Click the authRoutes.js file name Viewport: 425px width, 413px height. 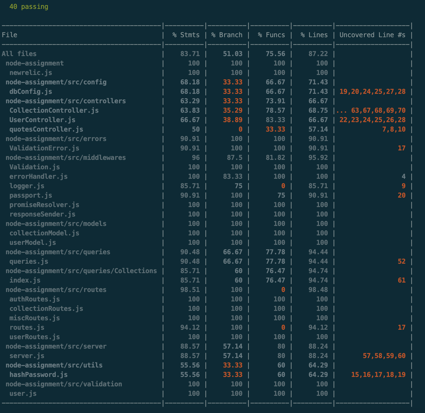point(35,299)
